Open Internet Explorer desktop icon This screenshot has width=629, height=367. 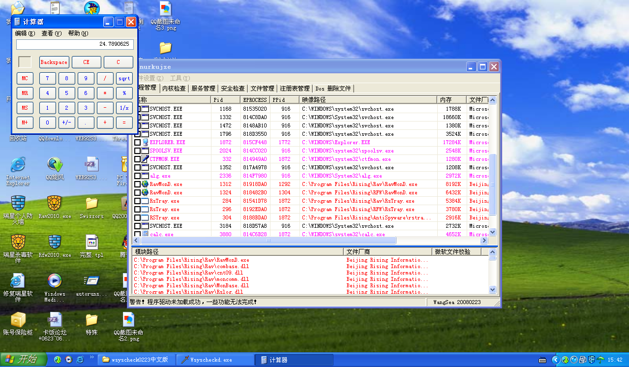pos(18,166)
